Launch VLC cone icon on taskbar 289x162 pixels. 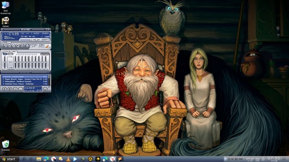click(68, 159)
